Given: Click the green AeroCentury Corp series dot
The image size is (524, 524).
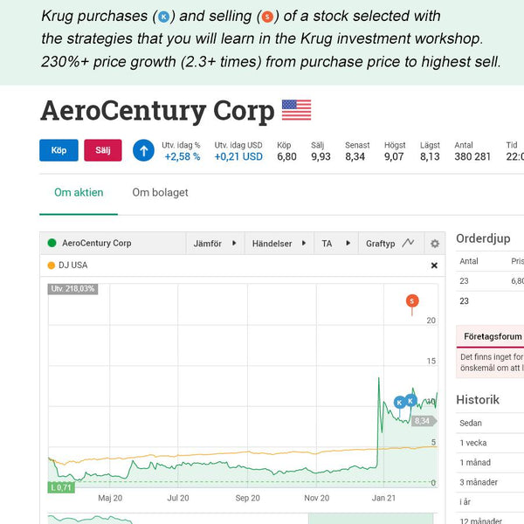Looking at the screenshot, I should [52, 243].
